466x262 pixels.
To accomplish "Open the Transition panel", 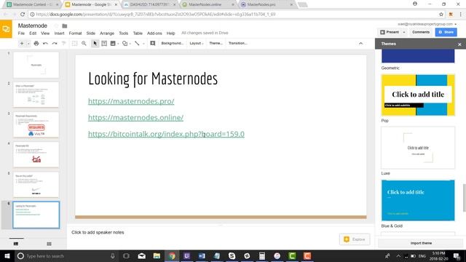I will click(x=238, y=44).
